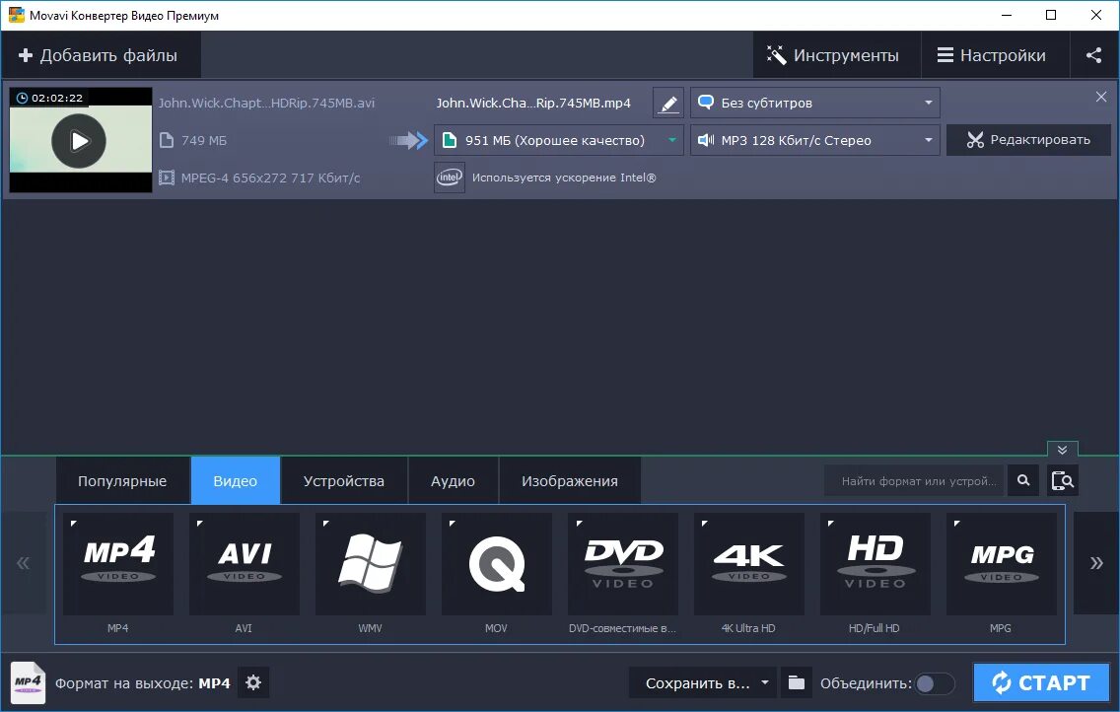Switch to the Видео tab

(x=235, y=480)
